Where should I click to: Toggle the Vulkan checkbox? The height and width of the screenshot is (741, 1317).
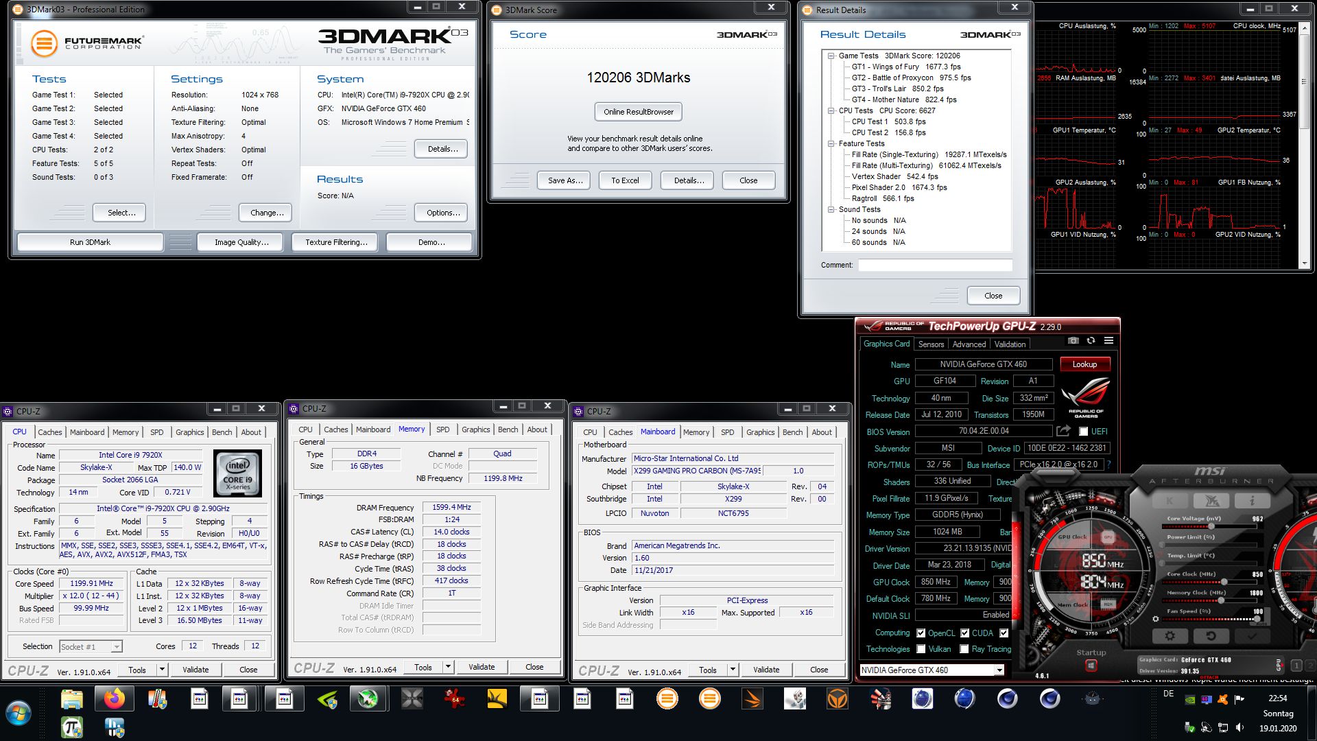(921, 649)
